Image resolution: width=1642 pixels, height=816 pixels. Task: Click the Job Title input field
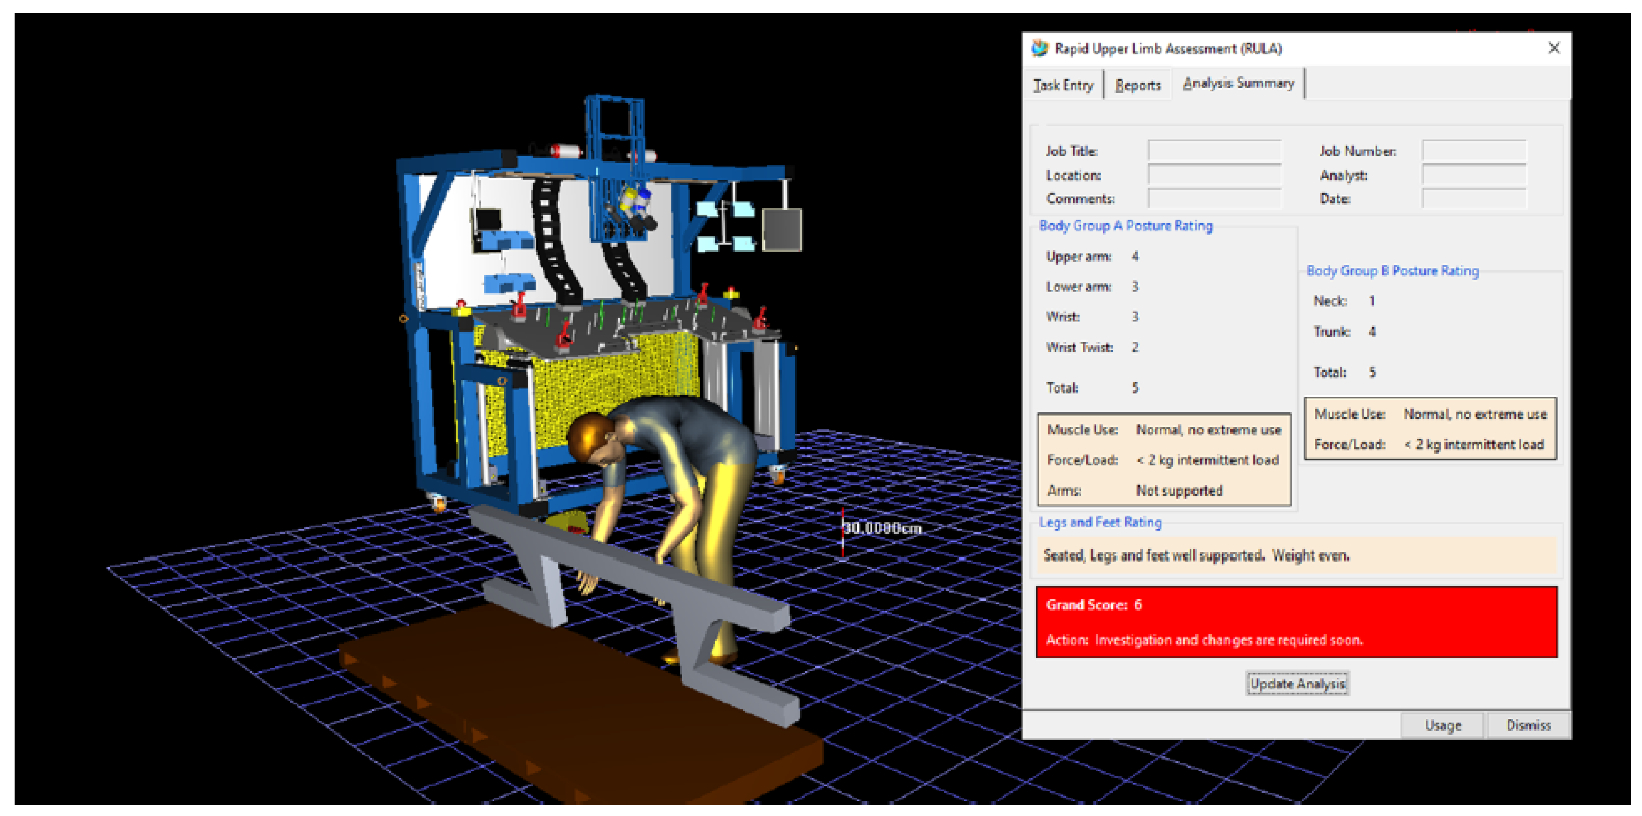tap(1214, 151)
